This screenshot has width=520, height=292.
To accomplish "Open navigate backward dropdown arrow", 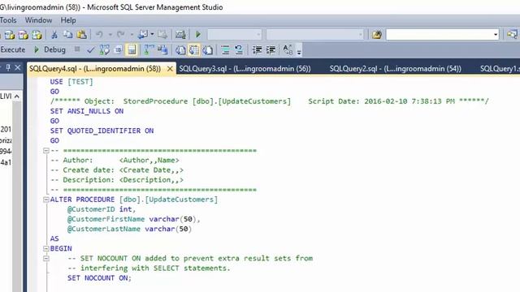I will pos(152,34).
